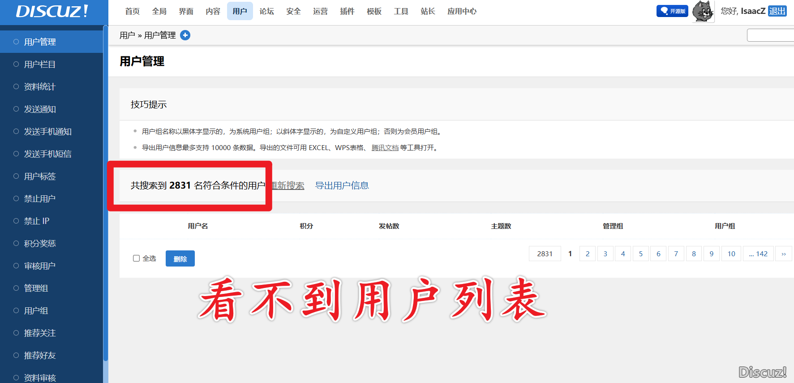
Task: Click 导出用户信息 link
Action: [x=342, y=185]
